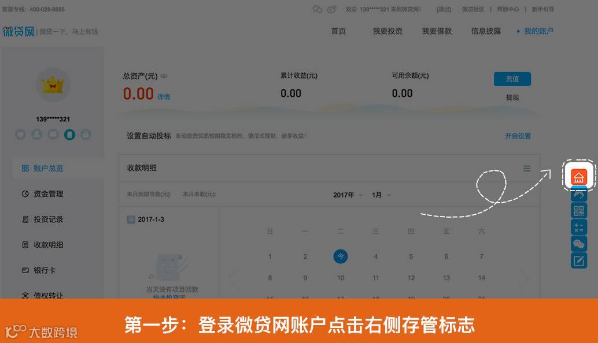Open the 微贷社区 link
This screenshot has width=598, height=343.
coord(473,9)
